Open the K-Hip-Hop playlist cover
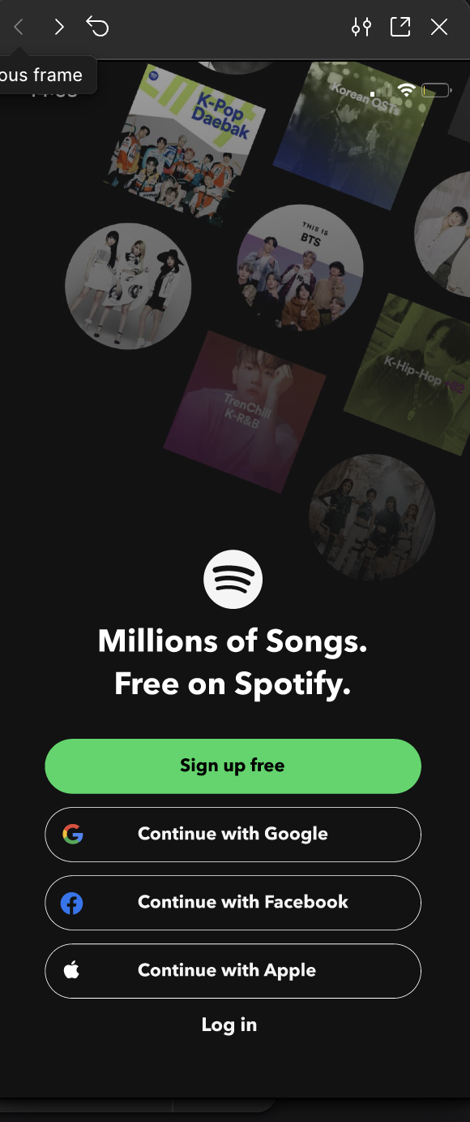The image size is (470, 1122). tap(408, 374)
